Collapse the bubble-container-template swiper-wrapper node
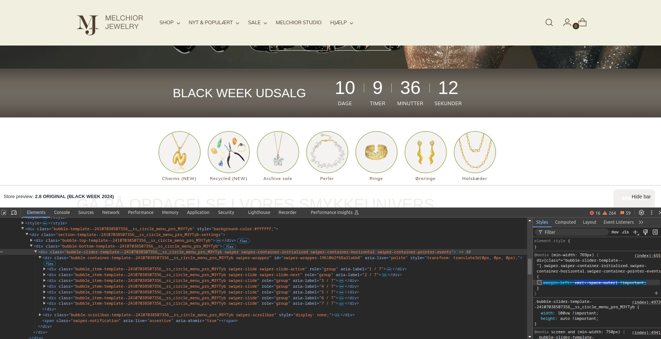661x339 pixels. 40,258
